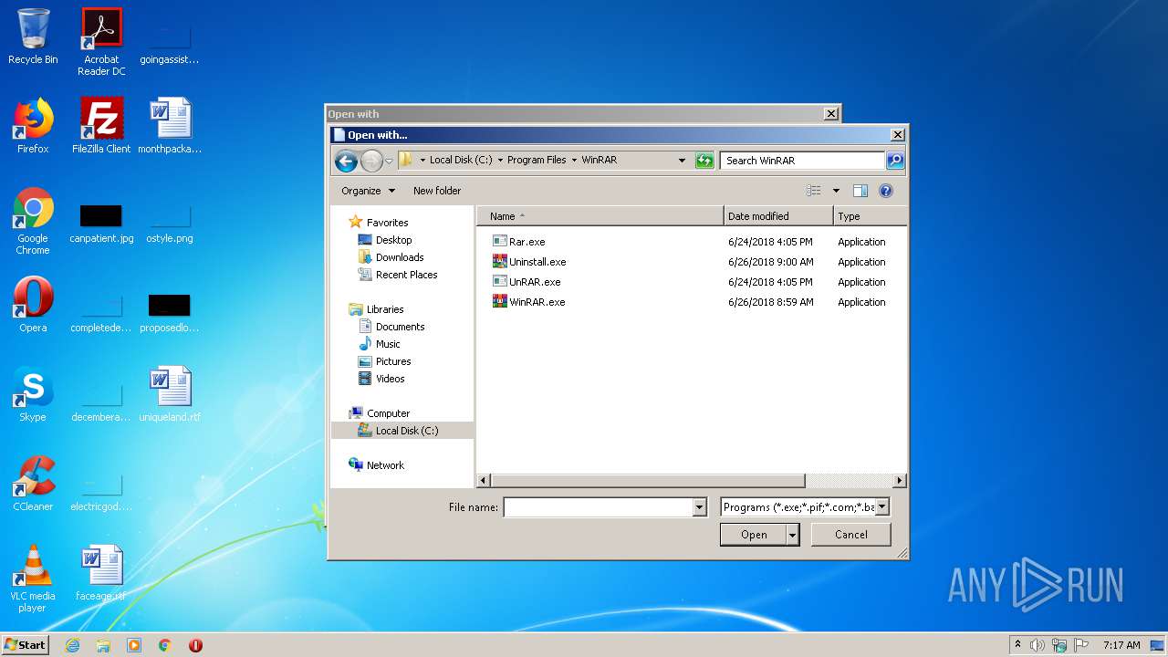Open the Opera desktop icon

(x=33, y=305)
